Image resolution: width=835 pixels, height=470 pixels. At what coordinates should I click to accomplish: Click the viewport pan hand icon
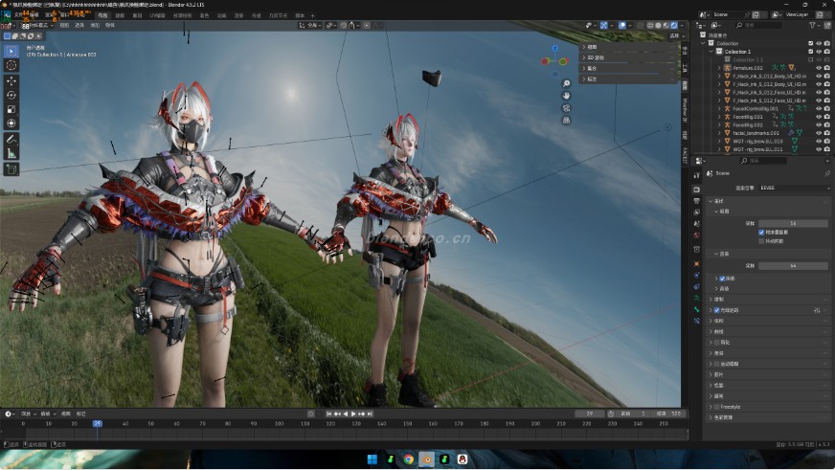566,96
